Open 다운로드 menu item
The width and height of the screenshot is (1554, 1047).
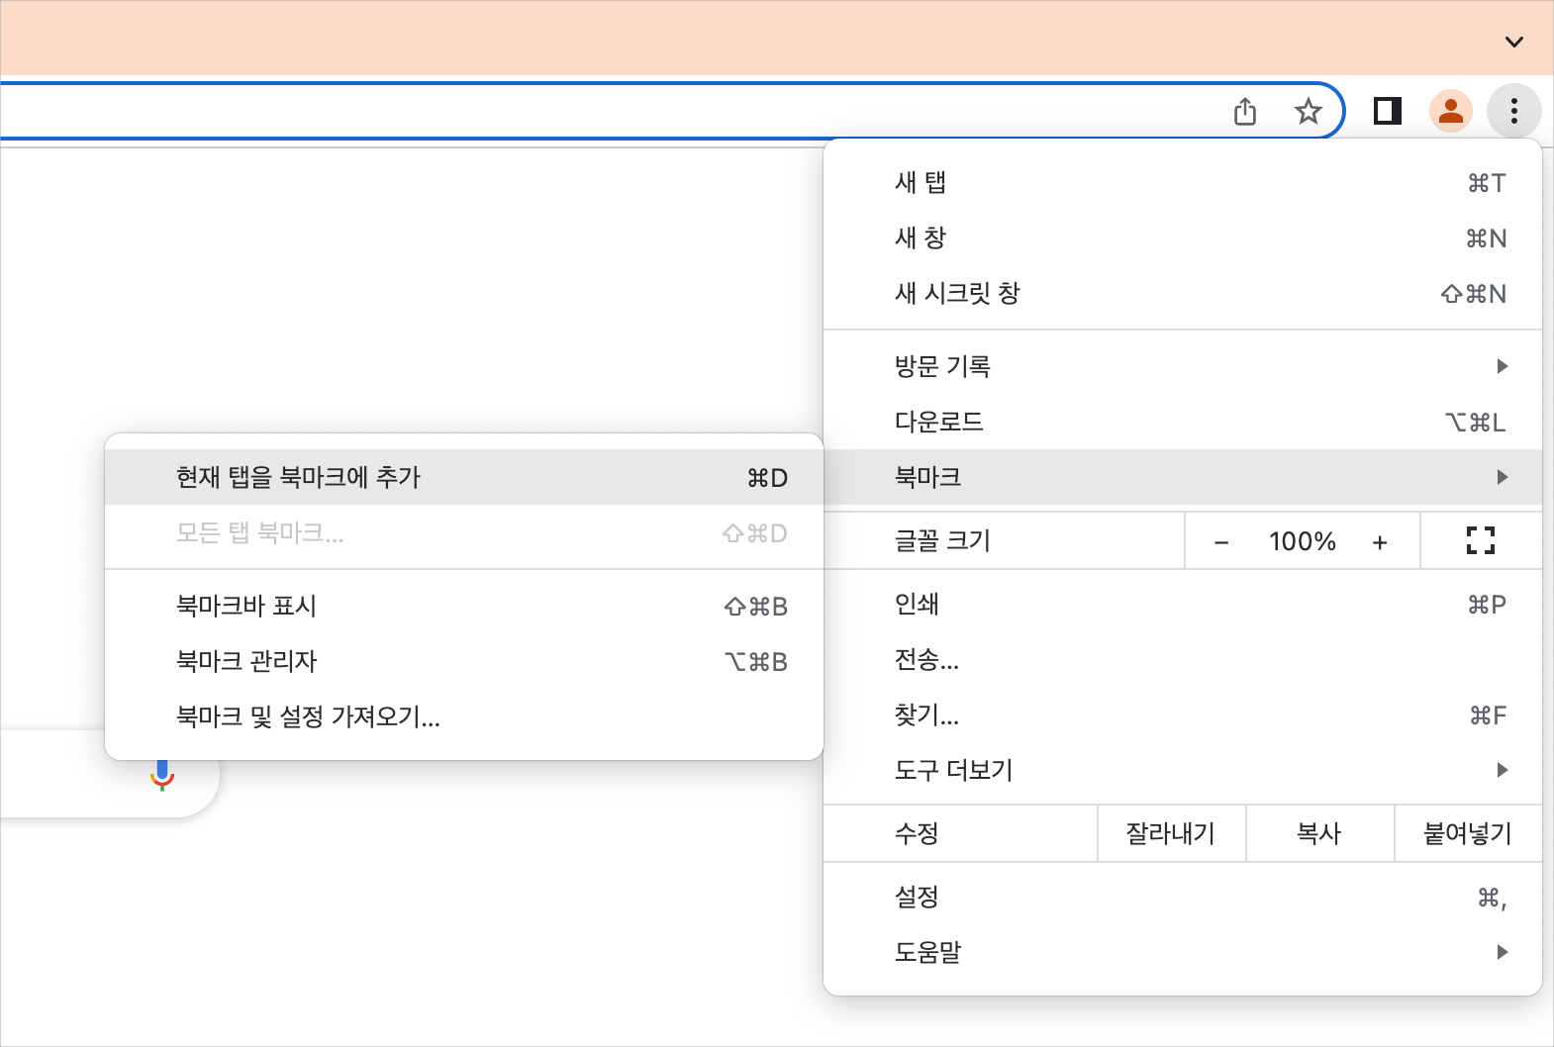pyautogui.click(x=1183, y=422)
